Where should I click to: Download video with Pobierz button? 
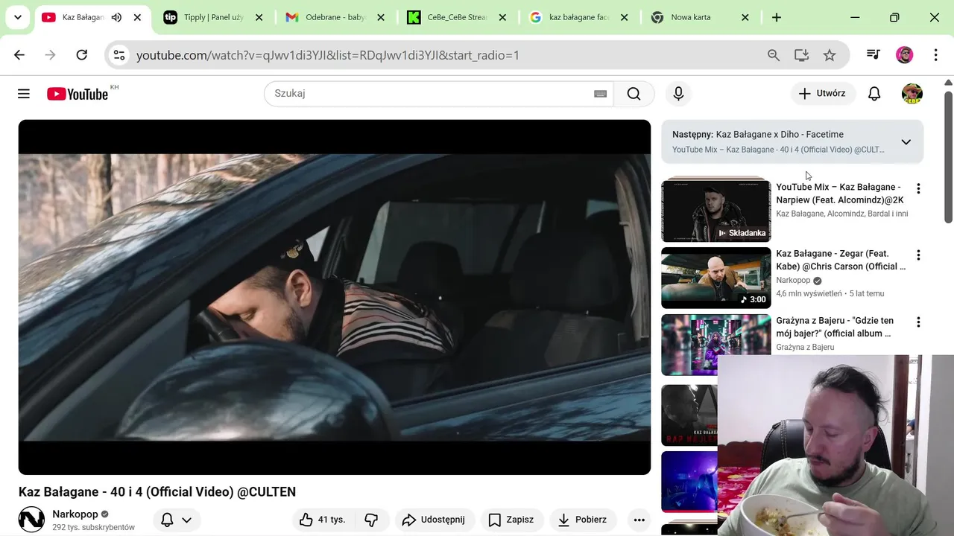tap(582, 520)
